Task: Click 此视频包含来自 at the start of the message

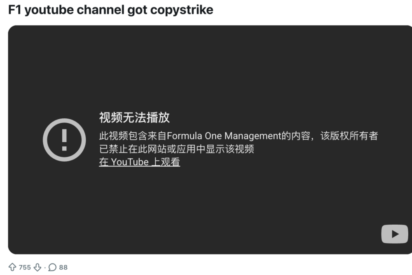Action: pyautogui.click(x=133, y=136)
